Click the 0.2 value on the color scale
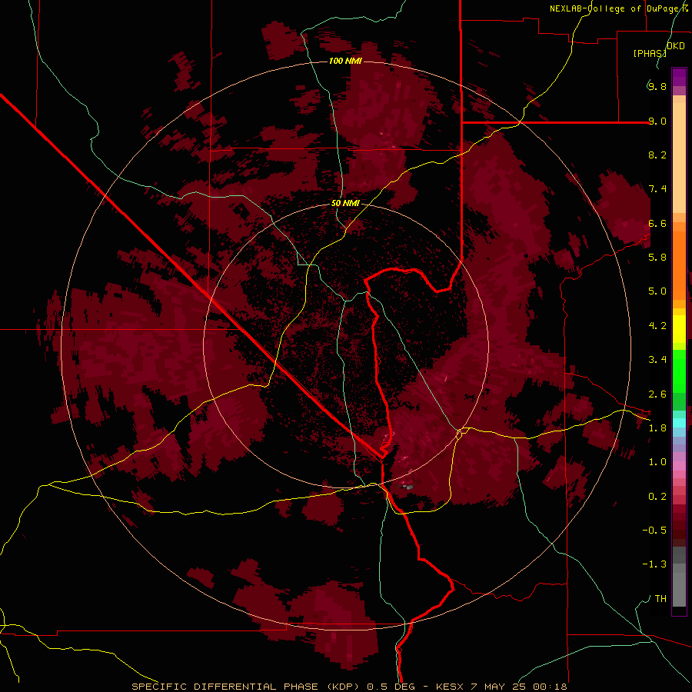692x692 pixels. pos(657,497)
